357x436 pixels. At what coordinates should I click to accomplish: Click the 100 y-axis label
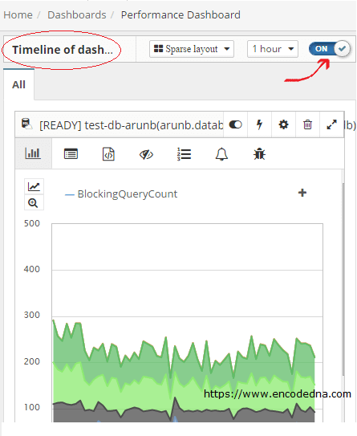(x=31, y=407)
